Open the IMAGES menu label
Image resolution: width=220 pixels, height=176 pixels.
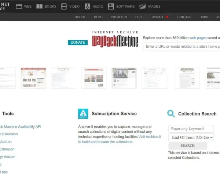(x=154, y=7)
